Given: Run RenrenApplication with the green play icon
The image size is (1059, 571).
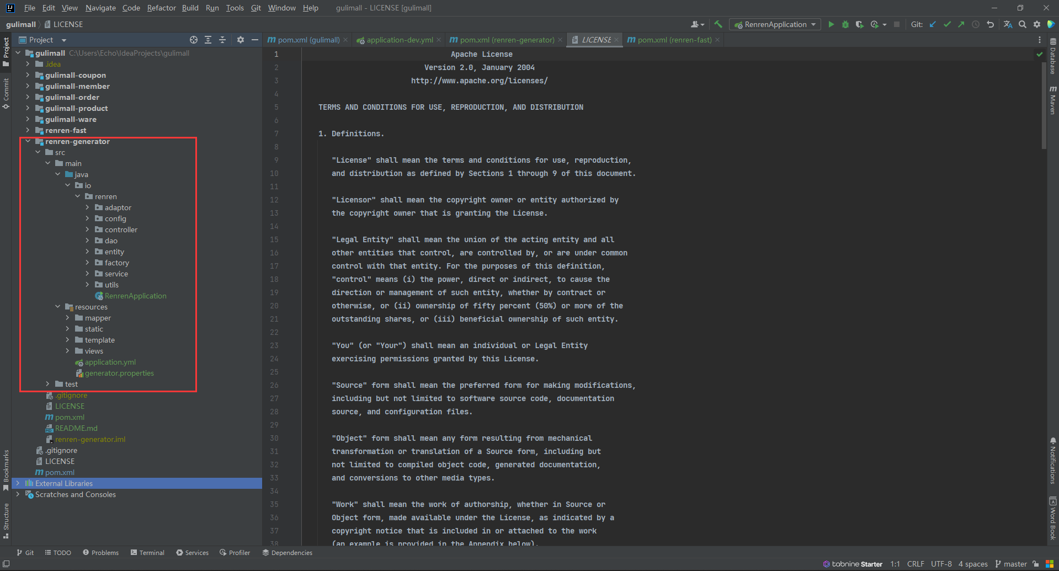Looking at the screenshot, I should pyautogui.click(x=831, y=24).
